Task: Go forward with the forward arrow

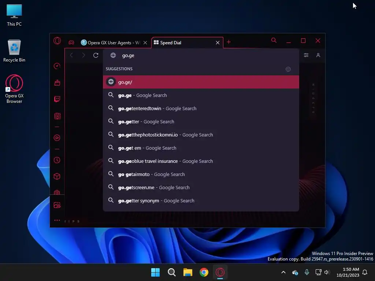Action: coord(83,56)
